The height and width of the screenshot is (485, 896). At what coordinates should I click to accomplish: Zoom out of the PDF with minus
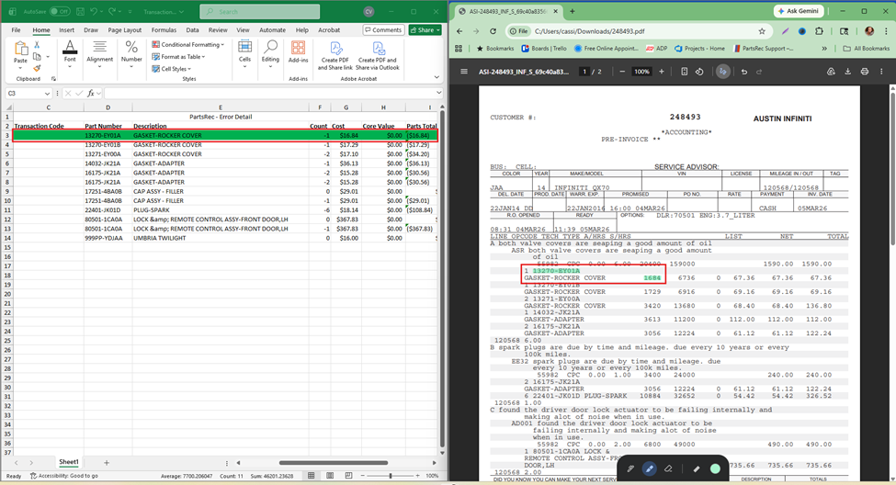pyautogui.click(x=622, y=72)
